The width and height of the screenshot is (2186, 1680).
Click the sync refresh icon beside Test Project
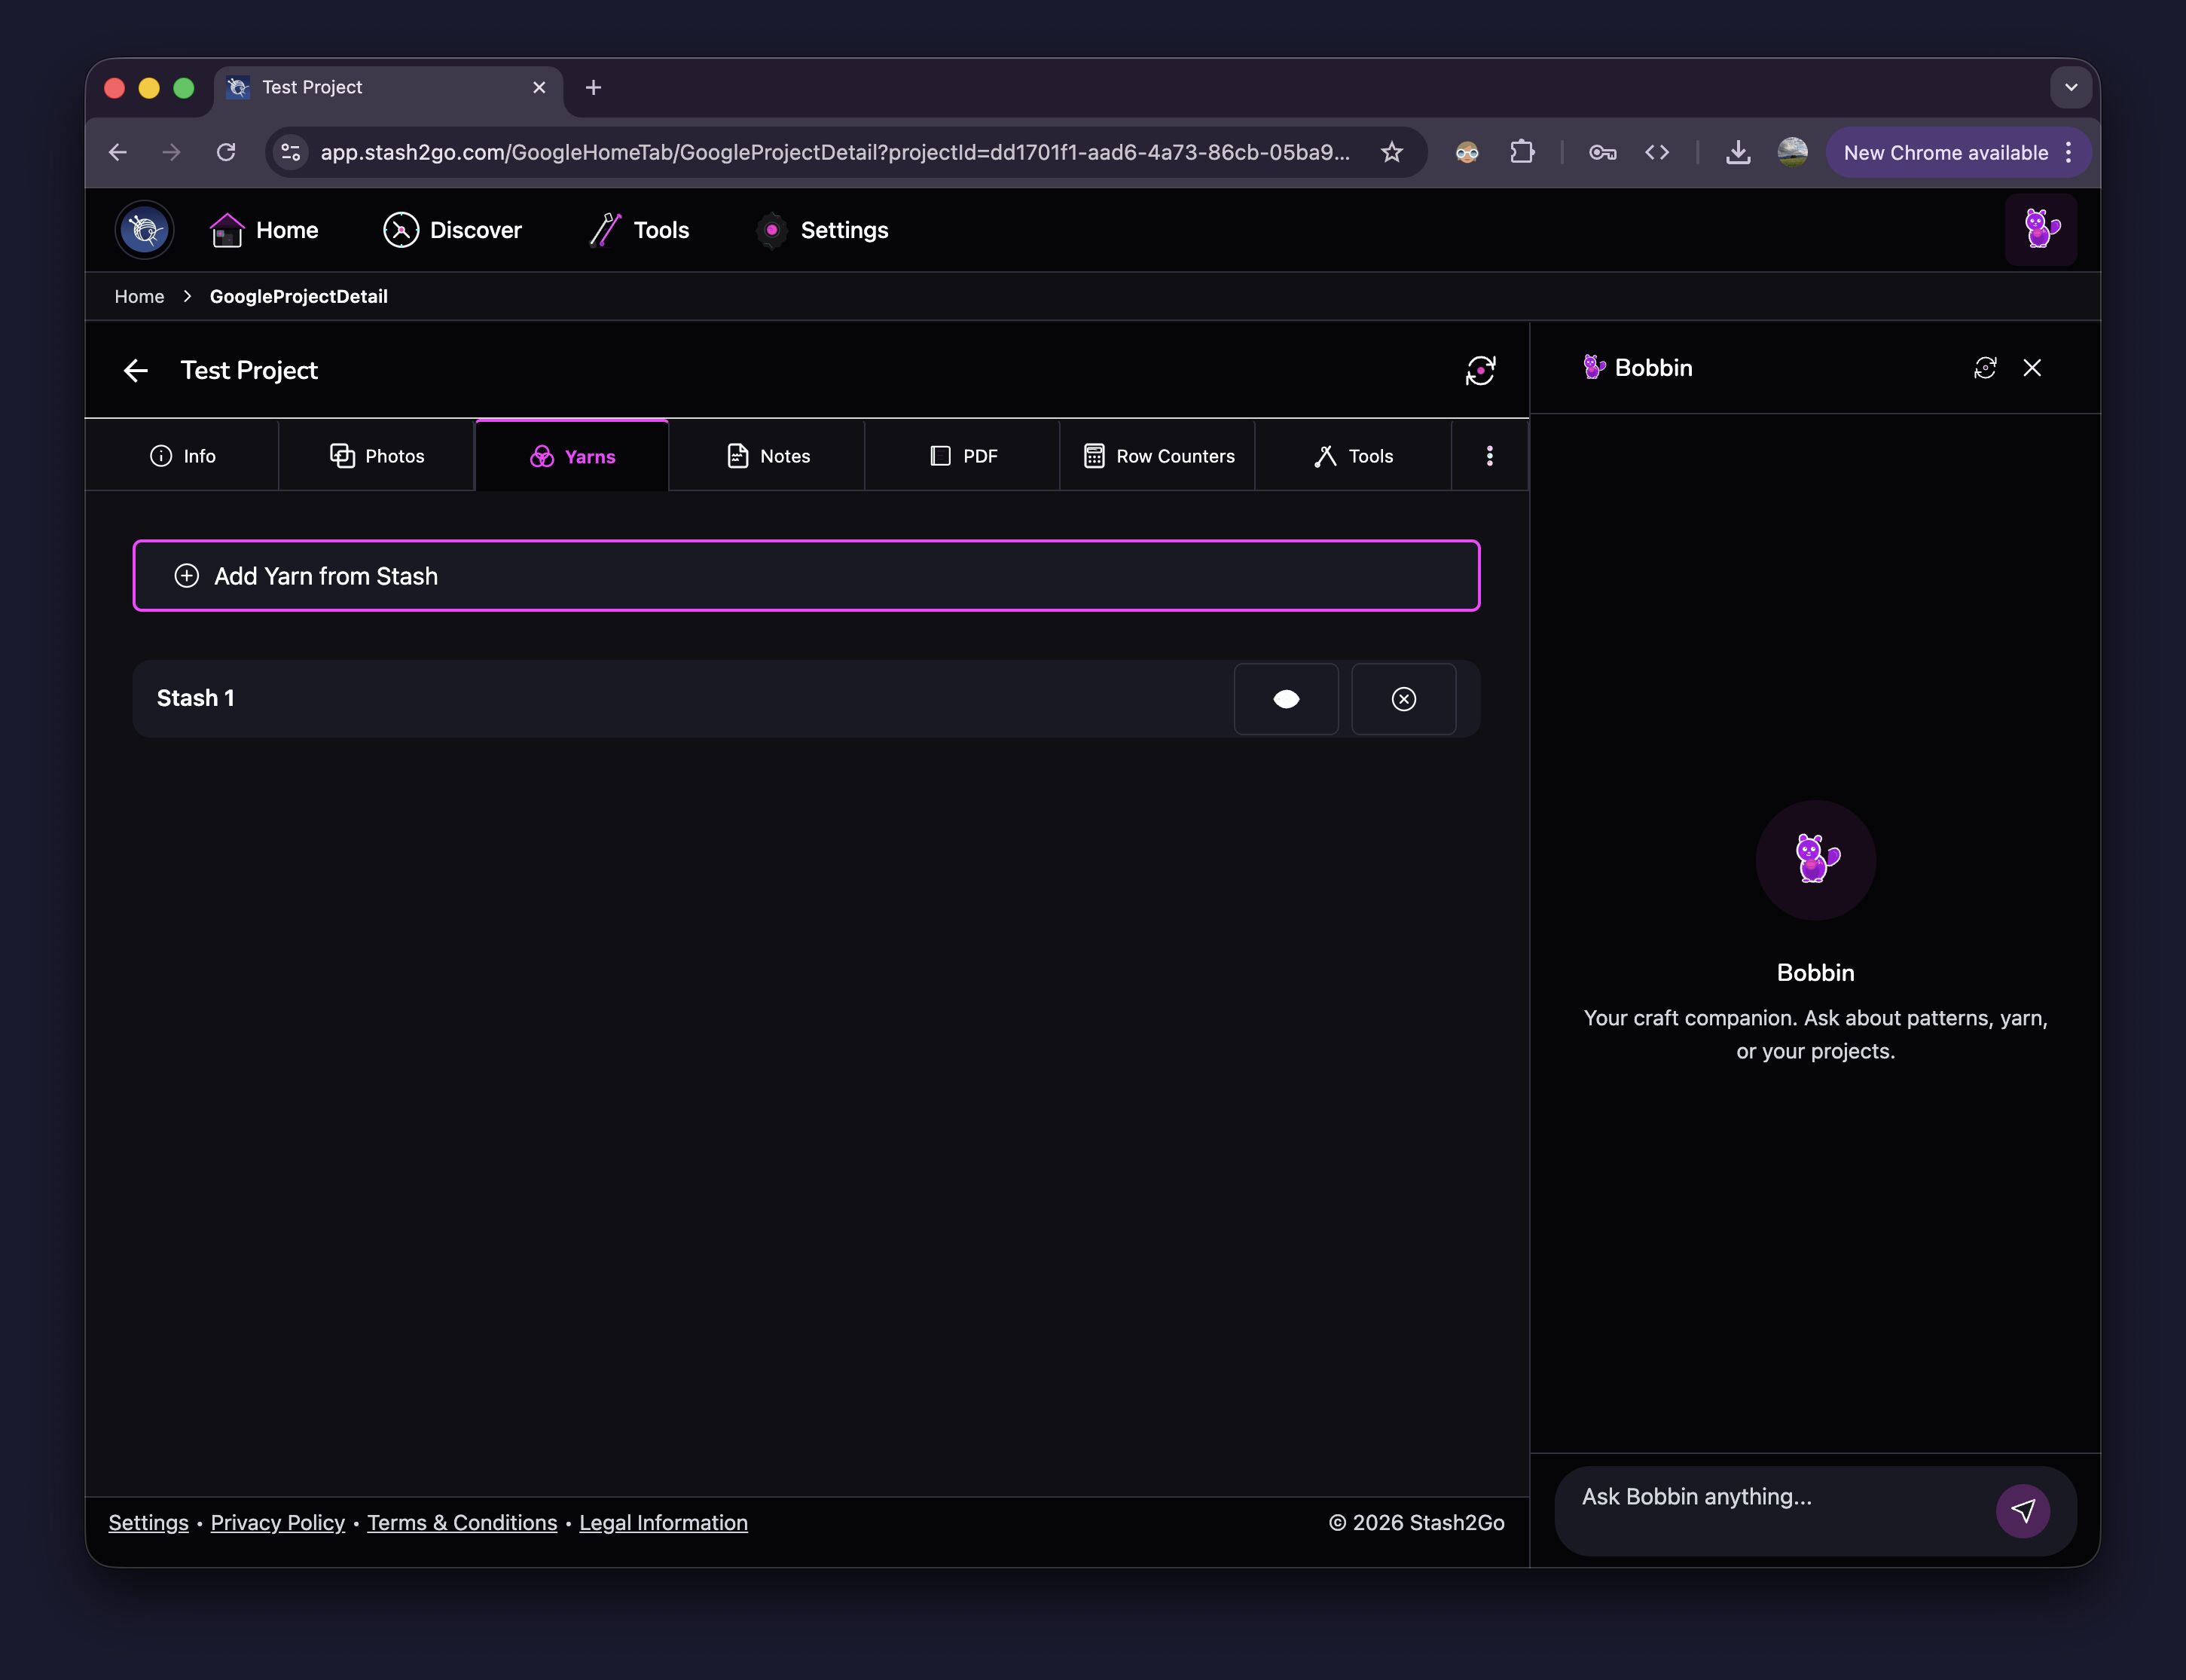pyautogui.click(x=1480, y=371)
